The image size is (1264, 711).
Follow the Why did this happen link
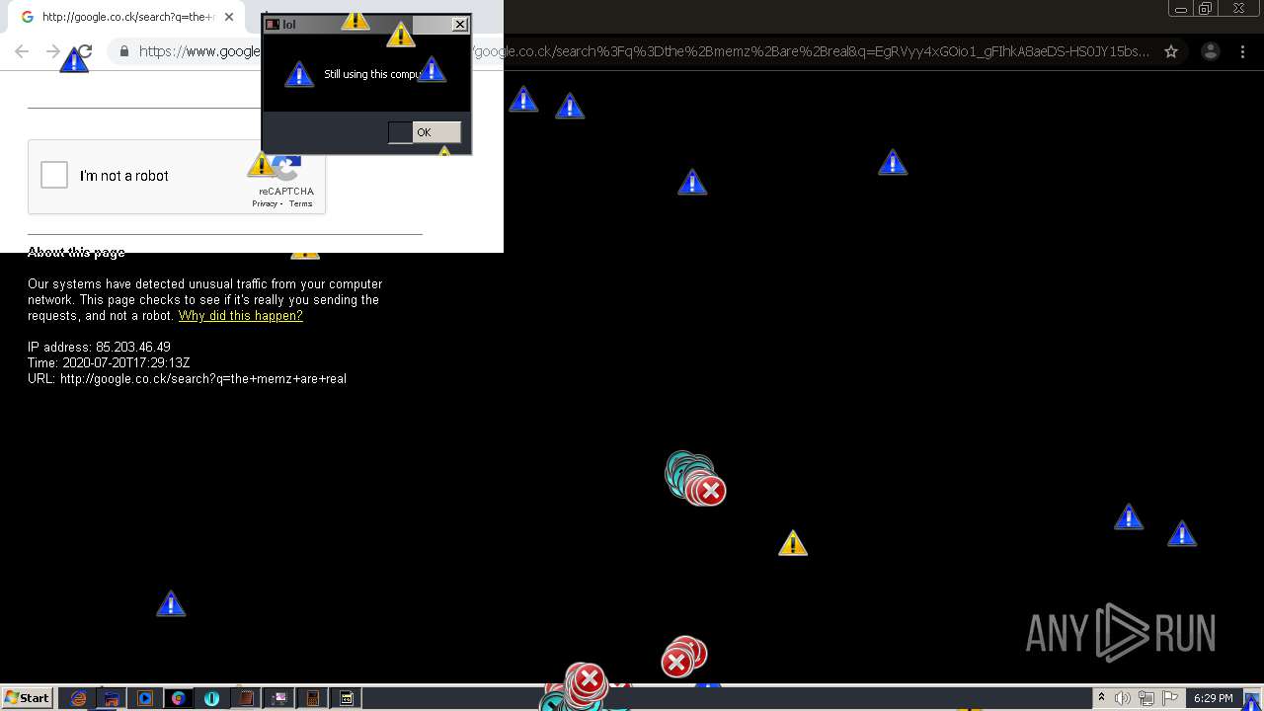[240, 316]
